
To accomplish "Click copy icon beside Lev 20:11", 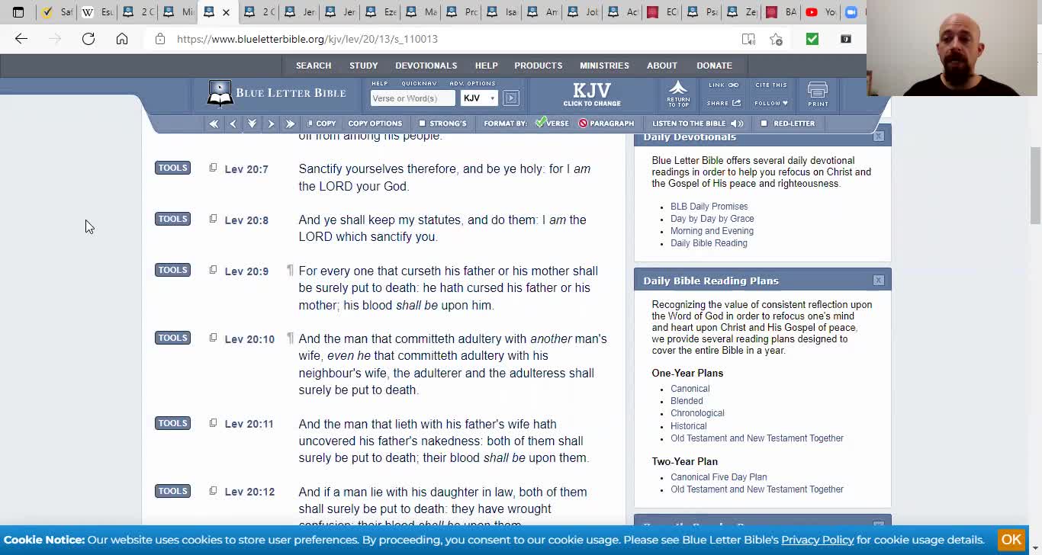I will (213, 422).
